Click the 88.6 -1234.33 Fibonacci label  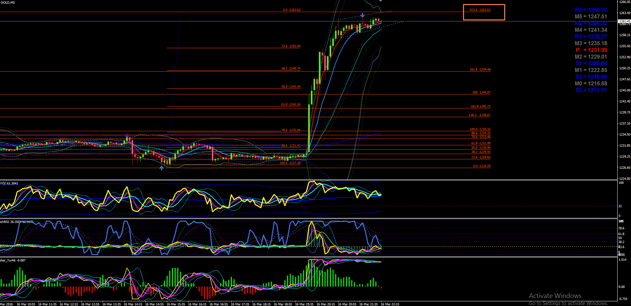pos(481,133)
